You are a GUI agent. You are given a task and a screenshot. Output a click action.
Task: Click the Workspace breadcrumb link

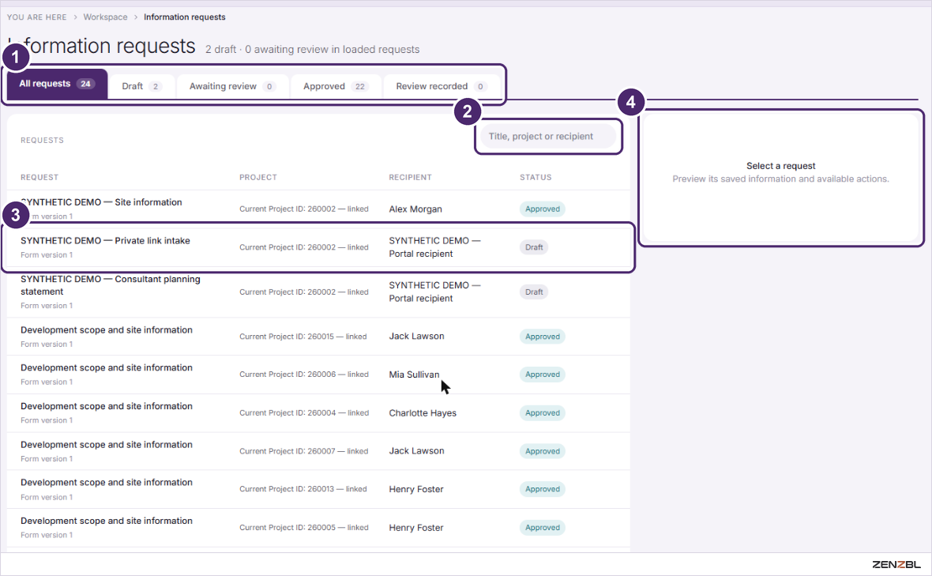point(105,17)
